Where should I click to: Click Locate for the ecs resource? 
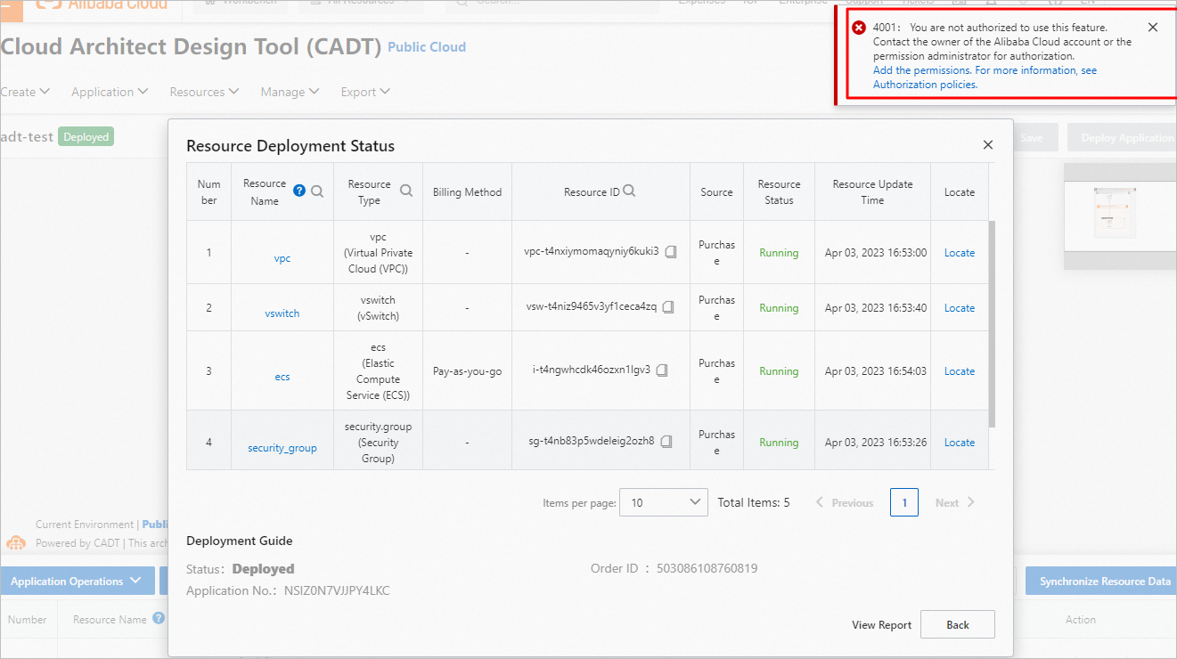(x=959, y=371)
